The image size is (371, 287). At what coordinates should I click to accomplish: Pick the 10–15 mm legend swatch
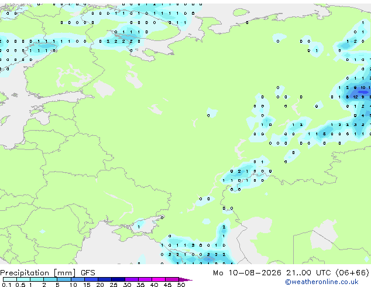tap(78, 279)
